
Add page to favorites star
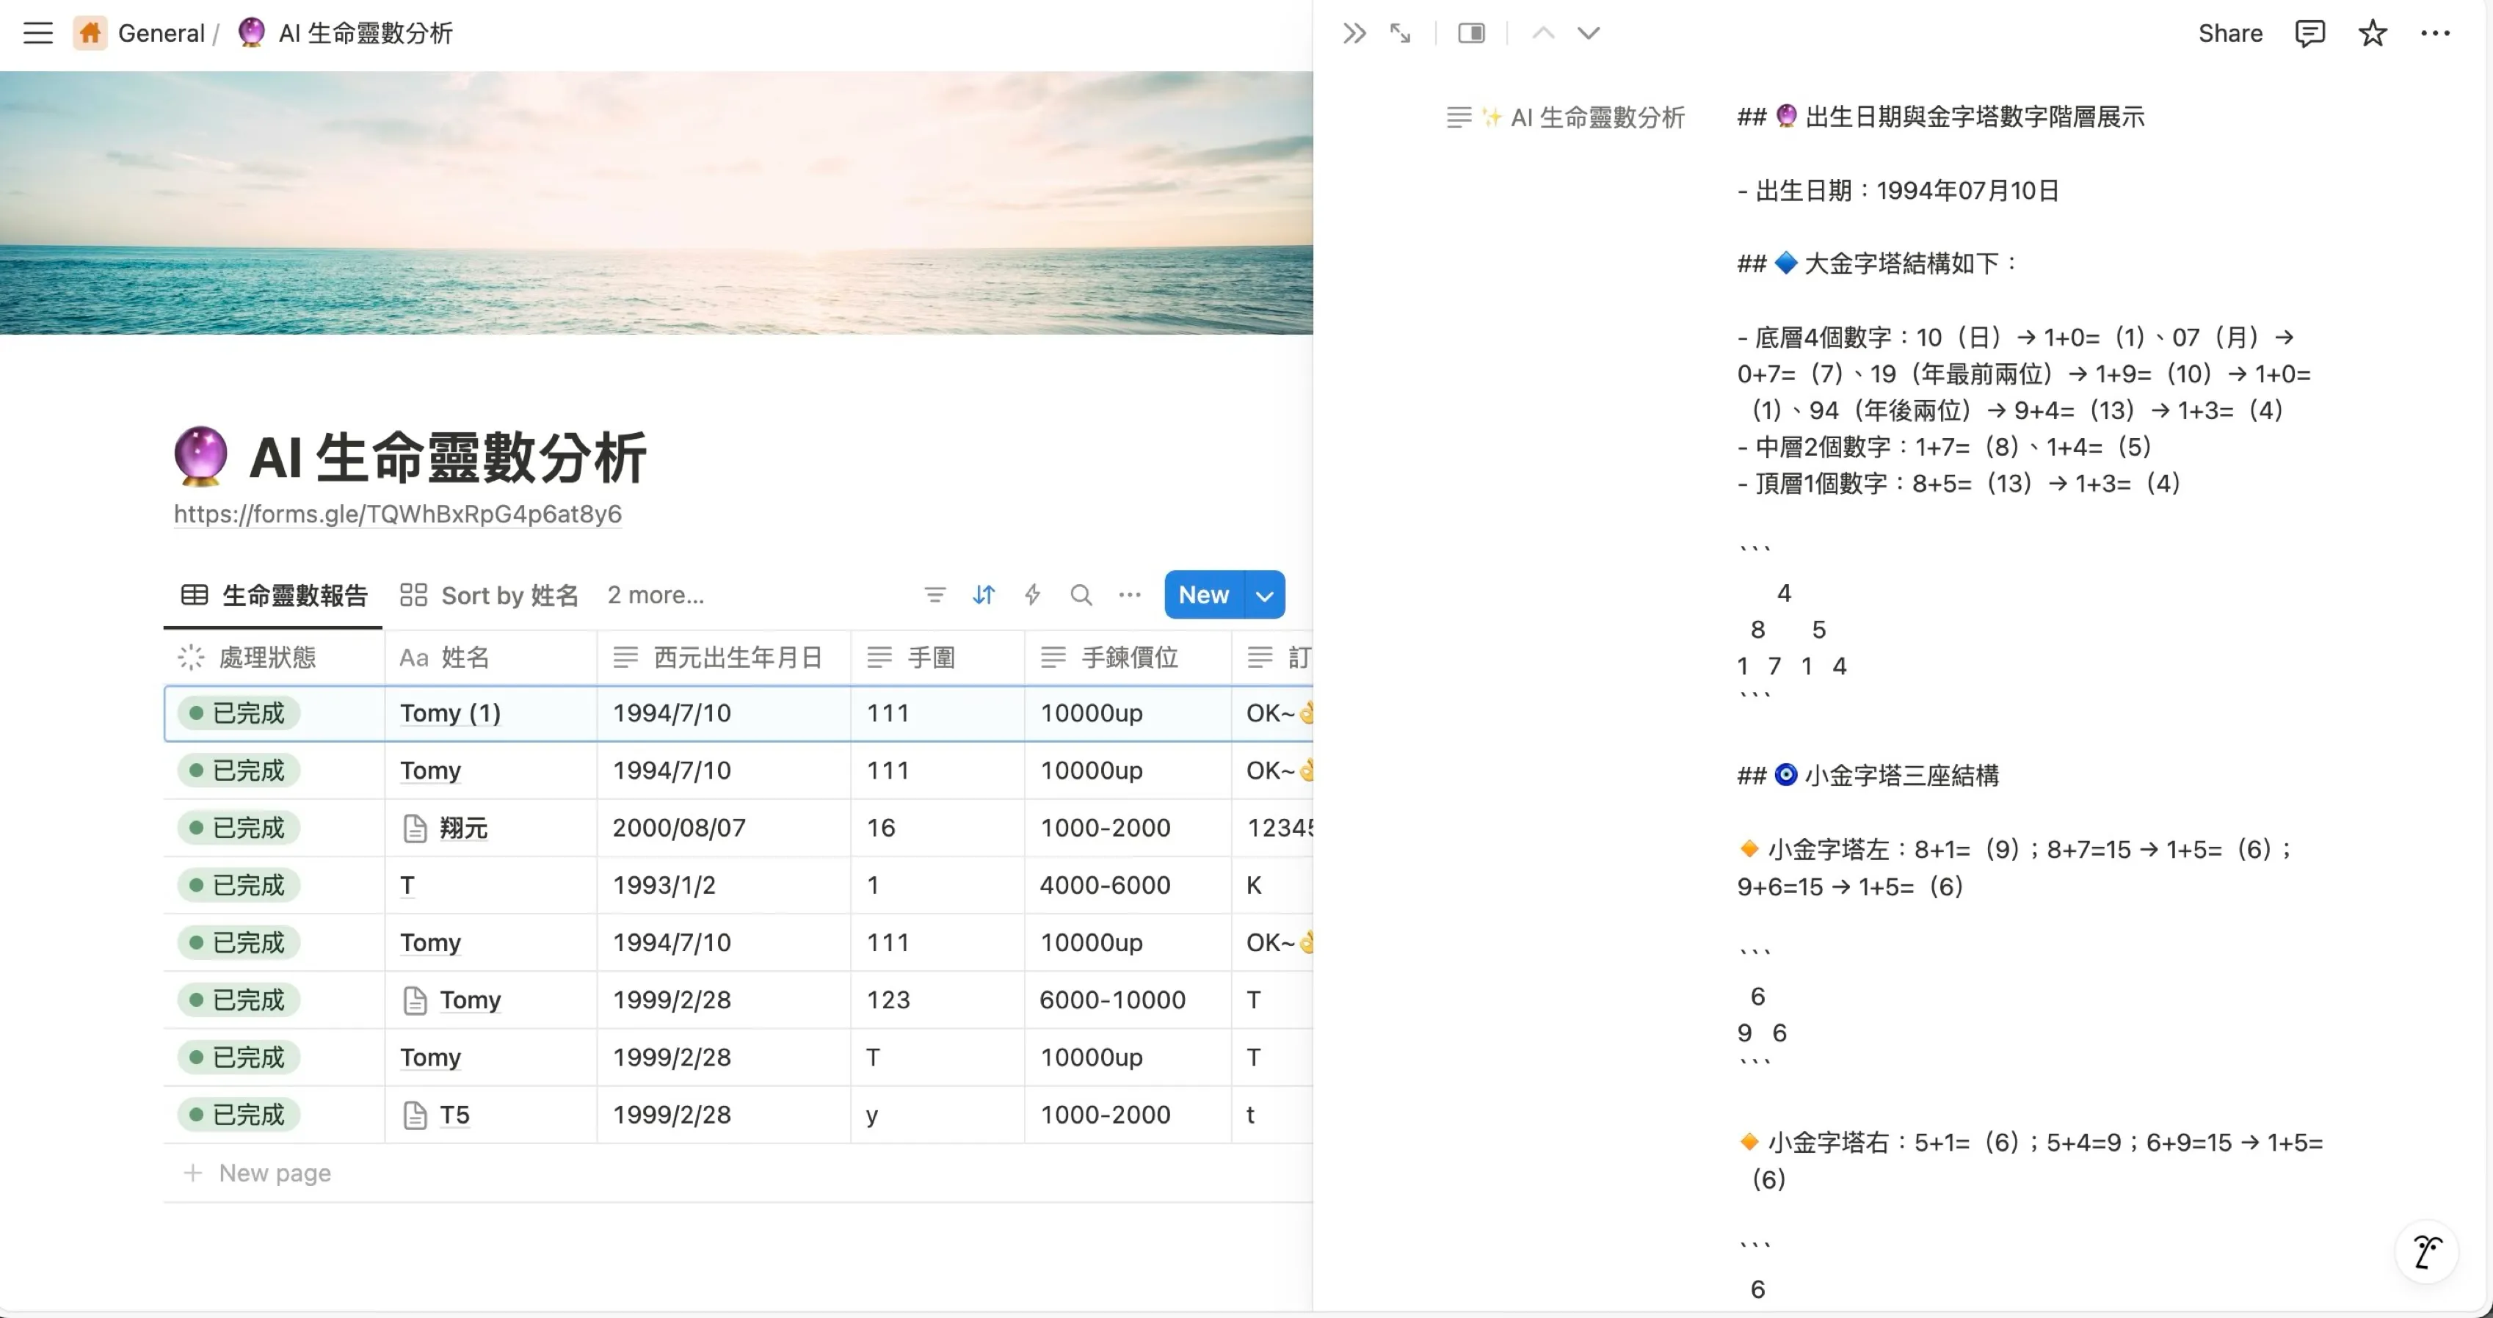[x=2372, y=34]
